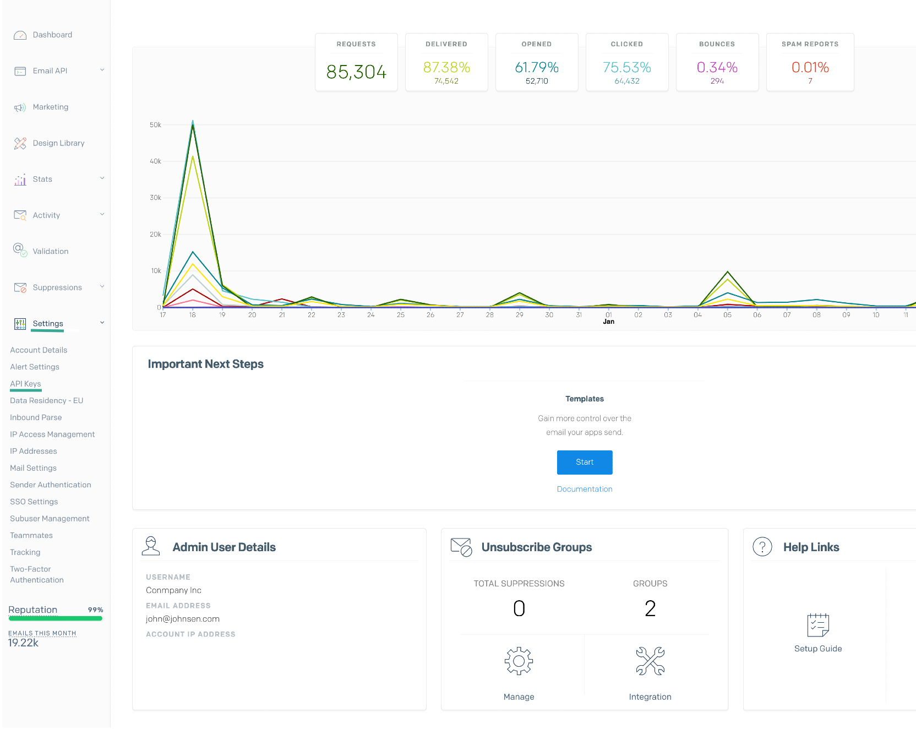The width and height of the screenshot is (916, 729).
Task: Click the Admin User Details avatar icon
Action: click(x=151, y=546)
